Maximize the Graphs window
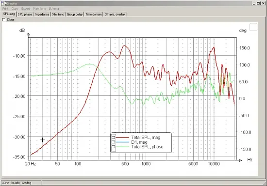267x186 pixels. point(258,3)
